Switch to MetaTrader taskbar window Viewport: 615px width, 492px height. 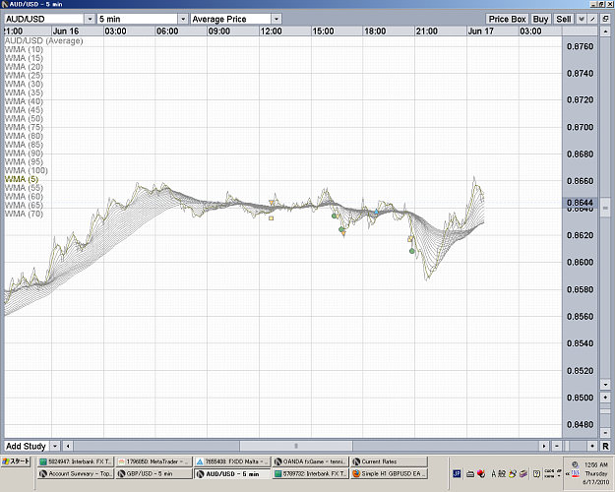click(154, 461)
